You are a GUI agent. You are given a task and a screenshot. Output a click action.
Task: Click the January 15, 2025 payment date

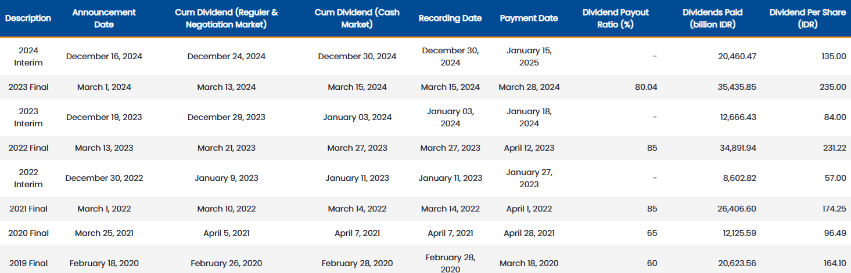pyautogui.click(x=529, y=56)
